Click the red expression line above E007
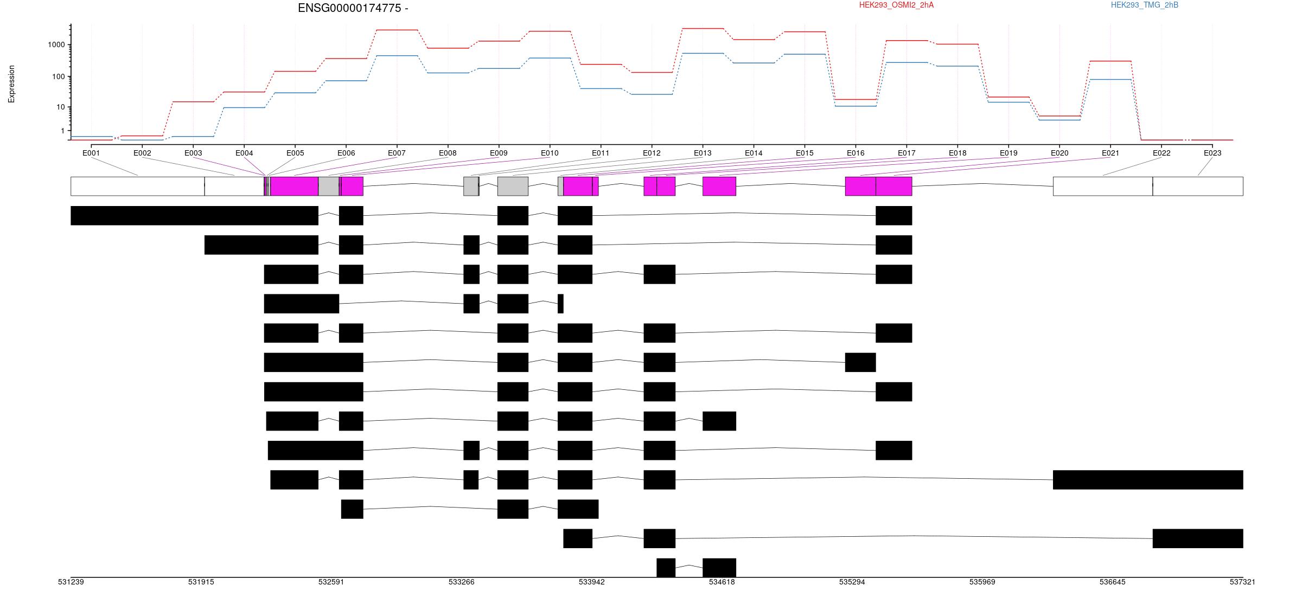The image size is (1302, 591). point(397,30)
